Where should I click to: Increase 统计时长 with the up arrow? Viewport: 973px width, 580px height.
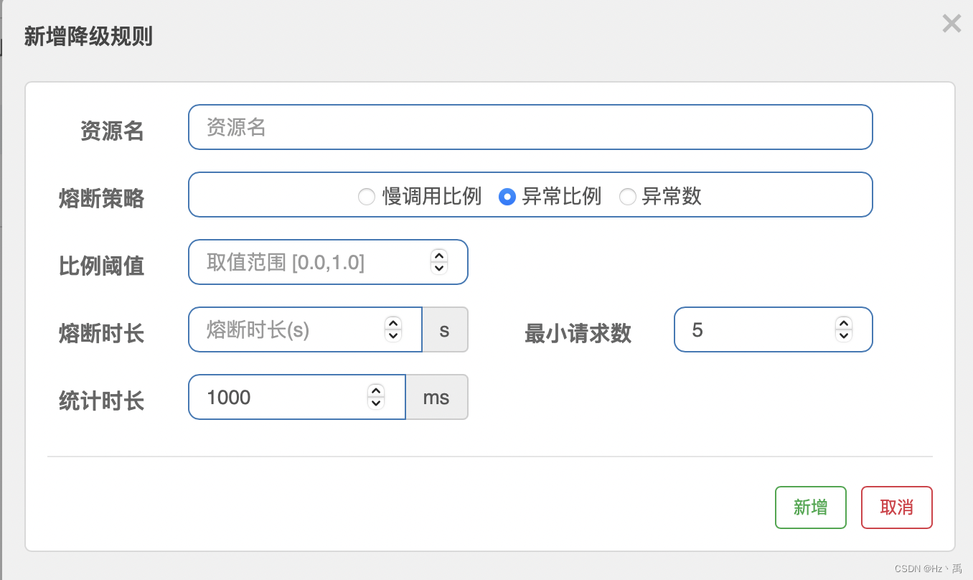click(376, 390)
